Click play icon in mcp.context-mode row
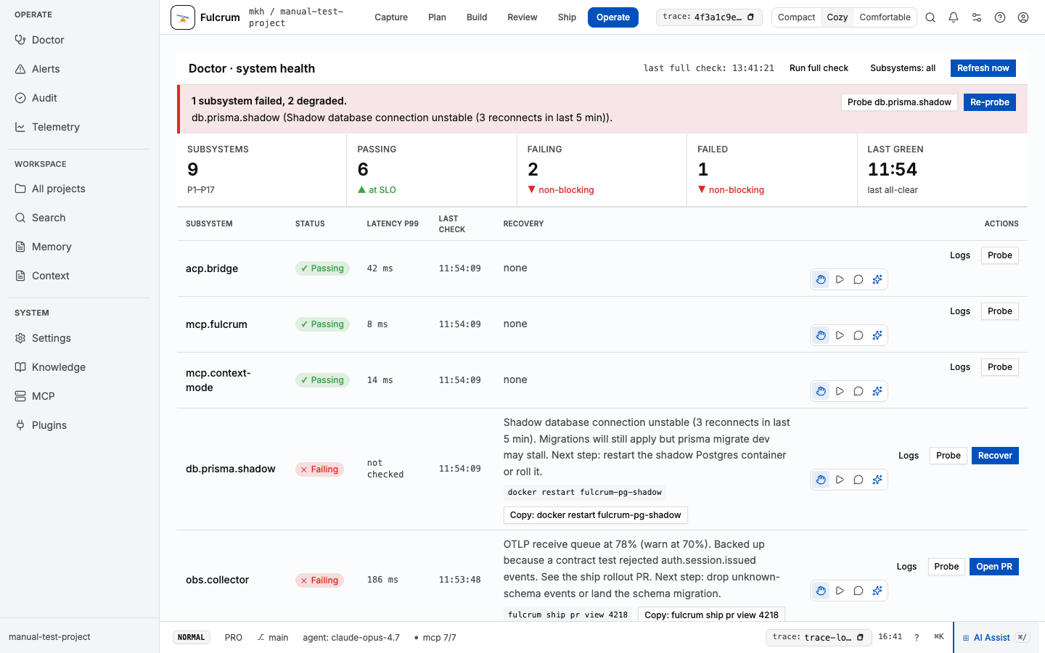1045x653 pixels. (840, 391)
